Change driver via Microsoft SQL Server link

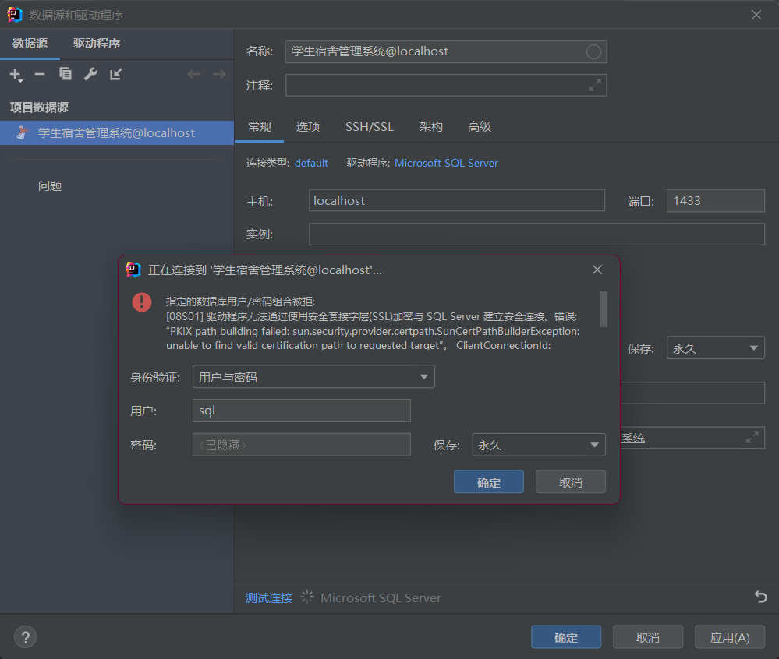[x=446, y=164]
